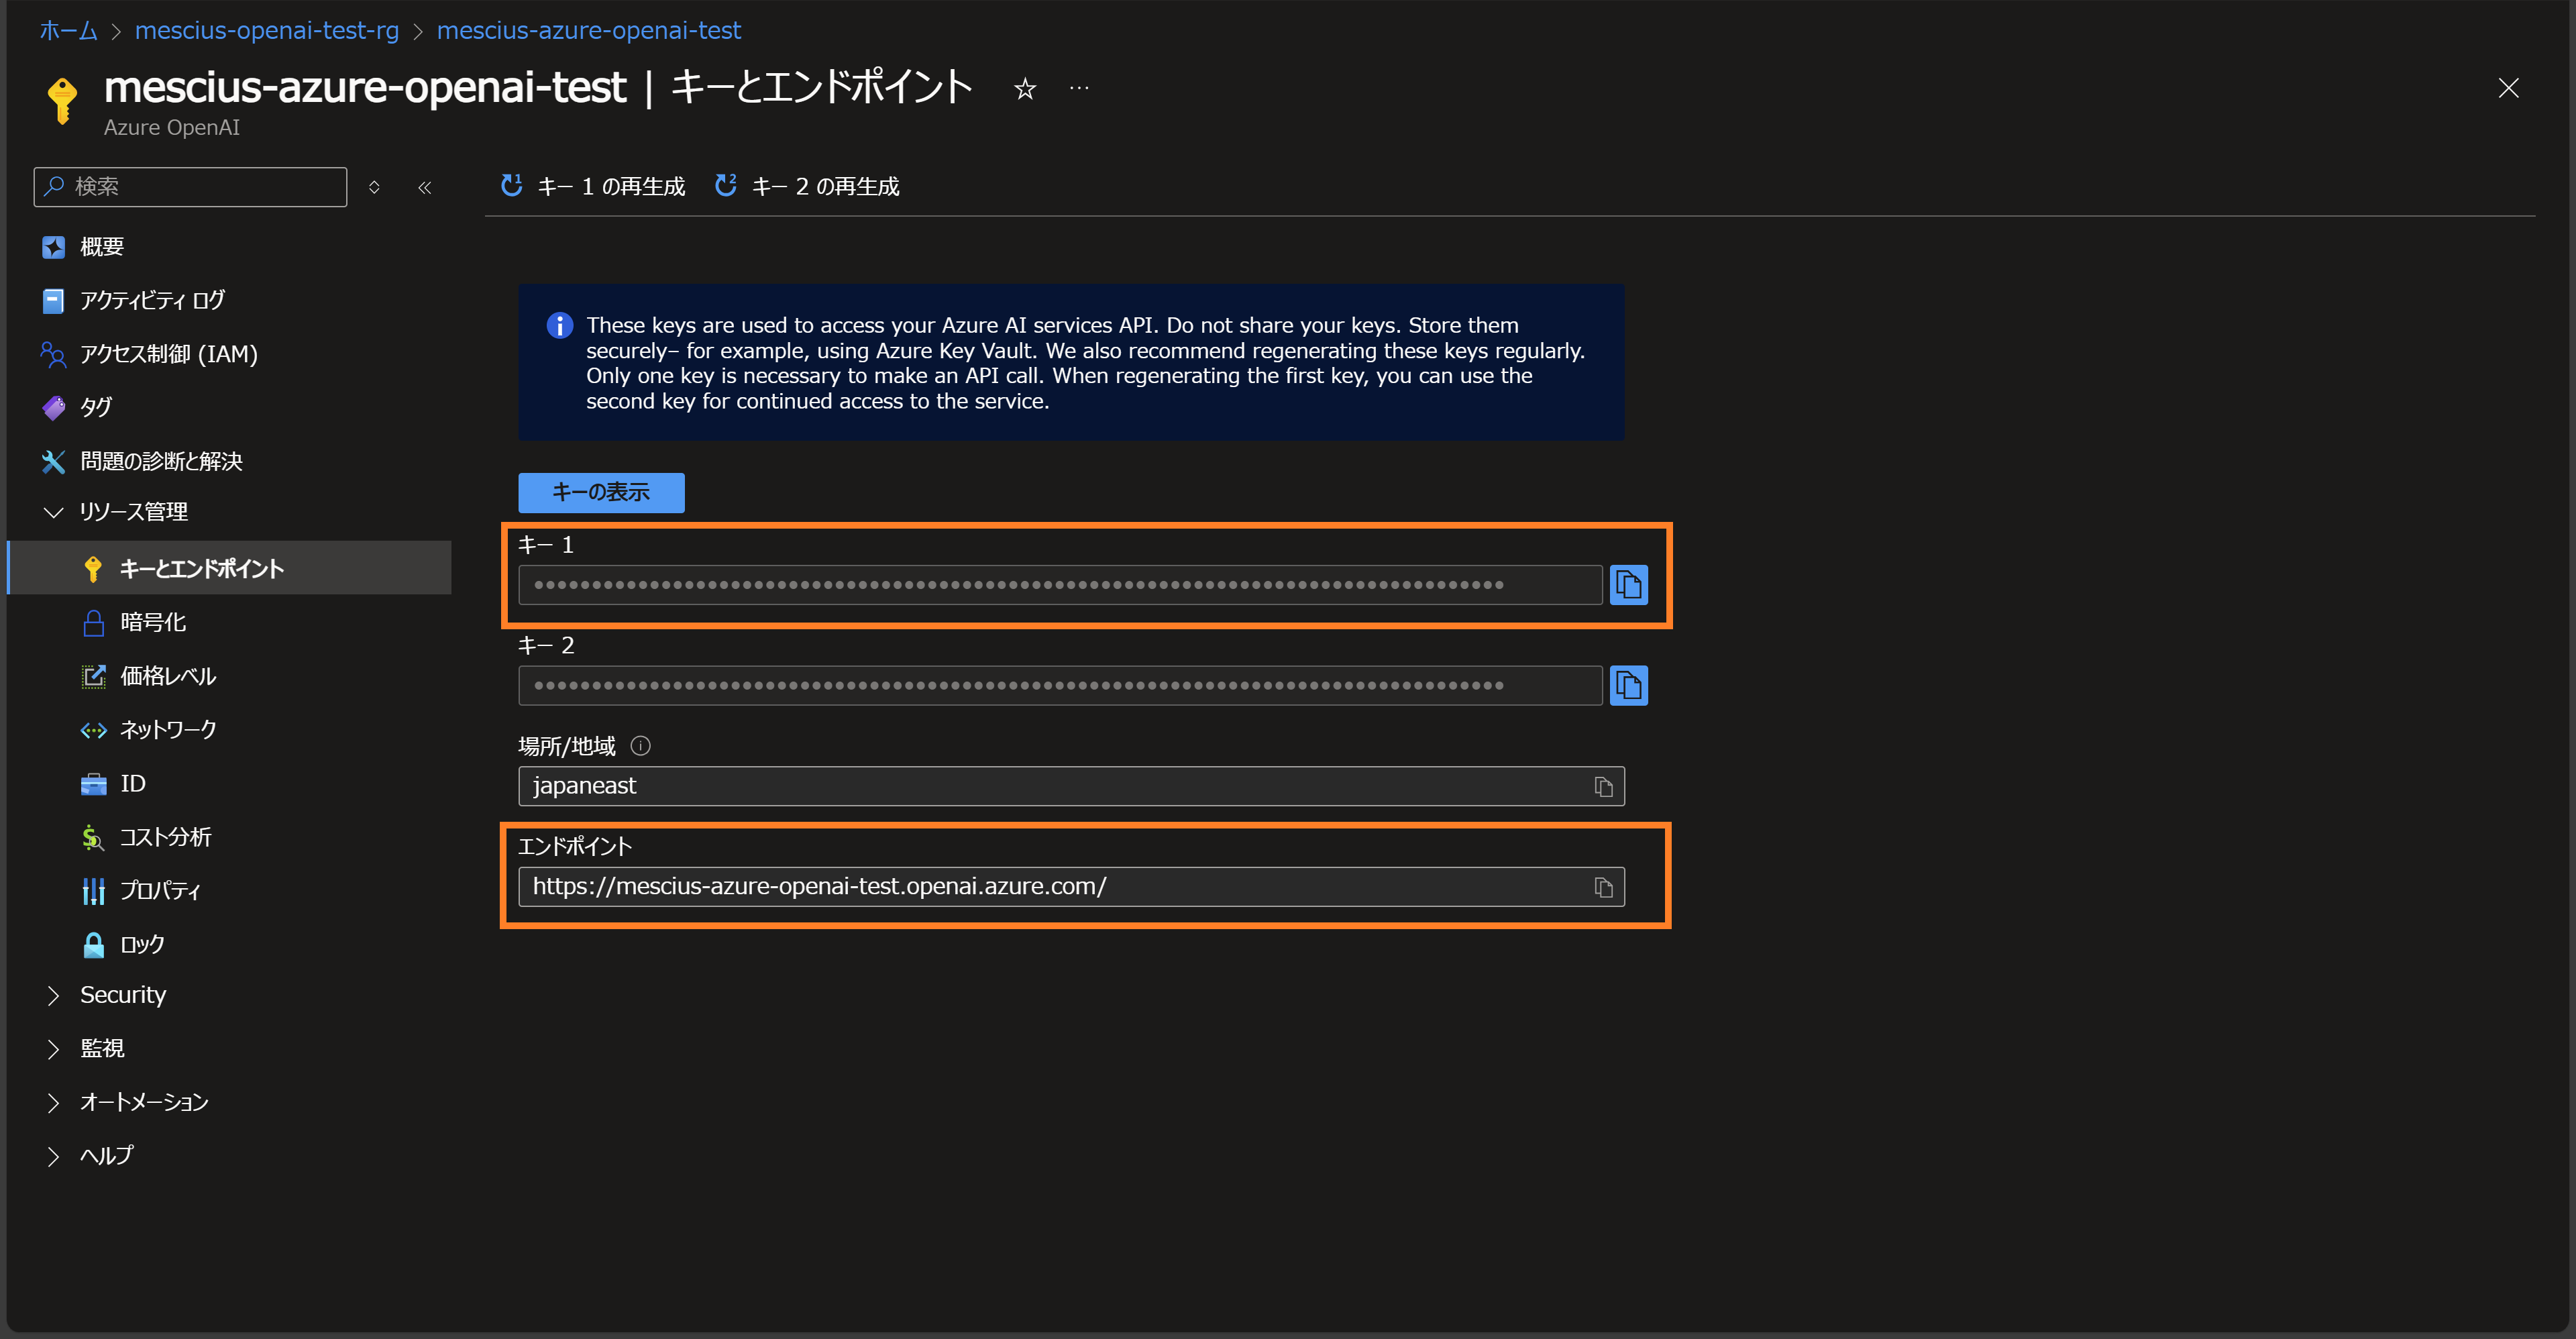
Task: Go to ホーム breadcrumb
Action: [68, 31]
